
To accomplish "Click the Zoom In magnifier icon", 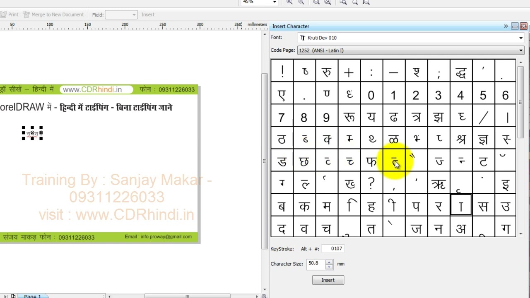I will 289,2.
